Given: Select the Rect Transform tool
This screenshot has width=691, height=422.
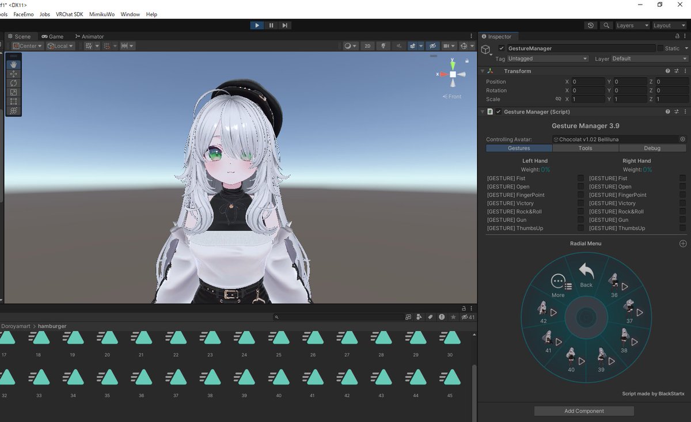Looking at the screenshot, I should tap(13, 101).
